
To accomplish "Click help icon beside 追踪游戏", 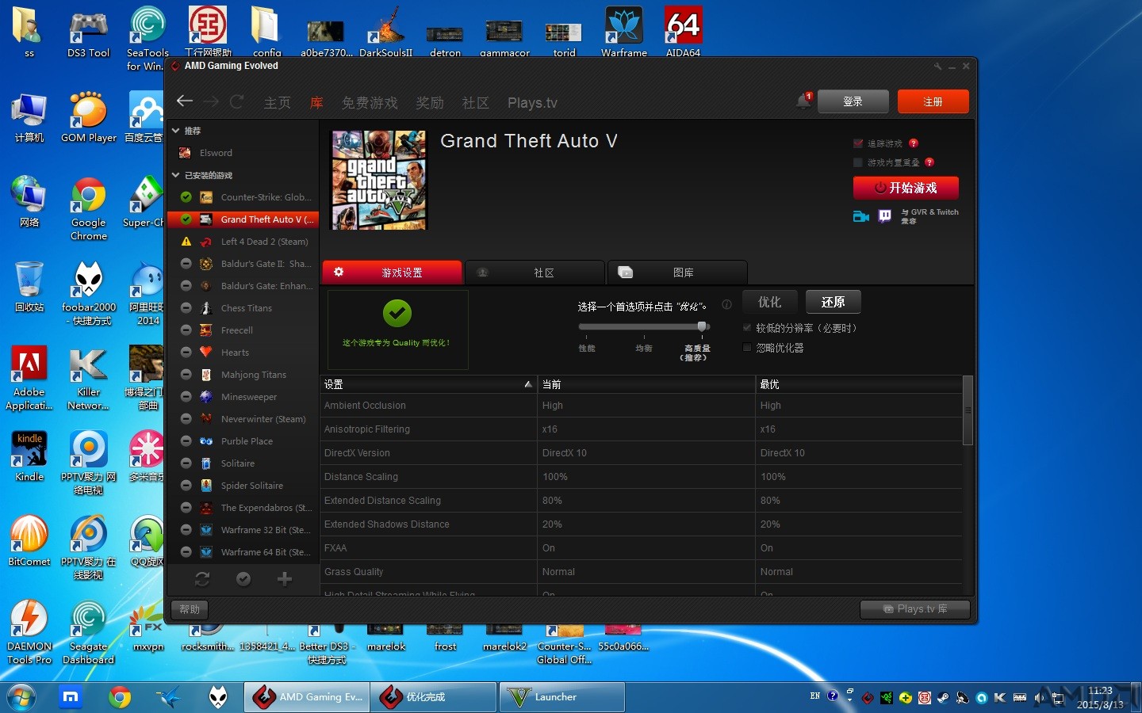I will click(x=914, y=143).
